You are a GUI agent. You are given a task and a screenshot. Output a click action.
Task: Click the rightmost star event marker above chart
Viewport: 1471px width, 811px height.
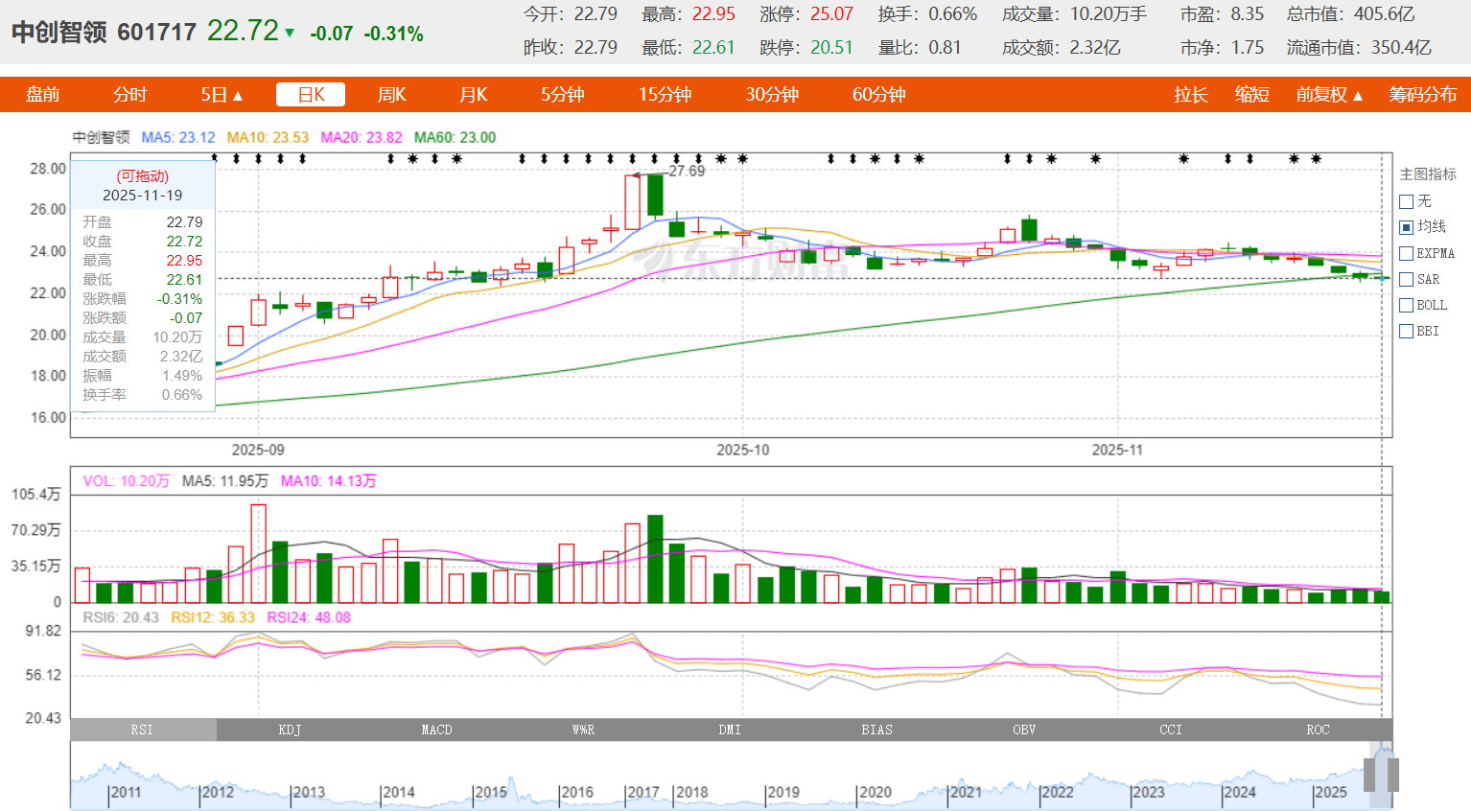point(1316,158)
